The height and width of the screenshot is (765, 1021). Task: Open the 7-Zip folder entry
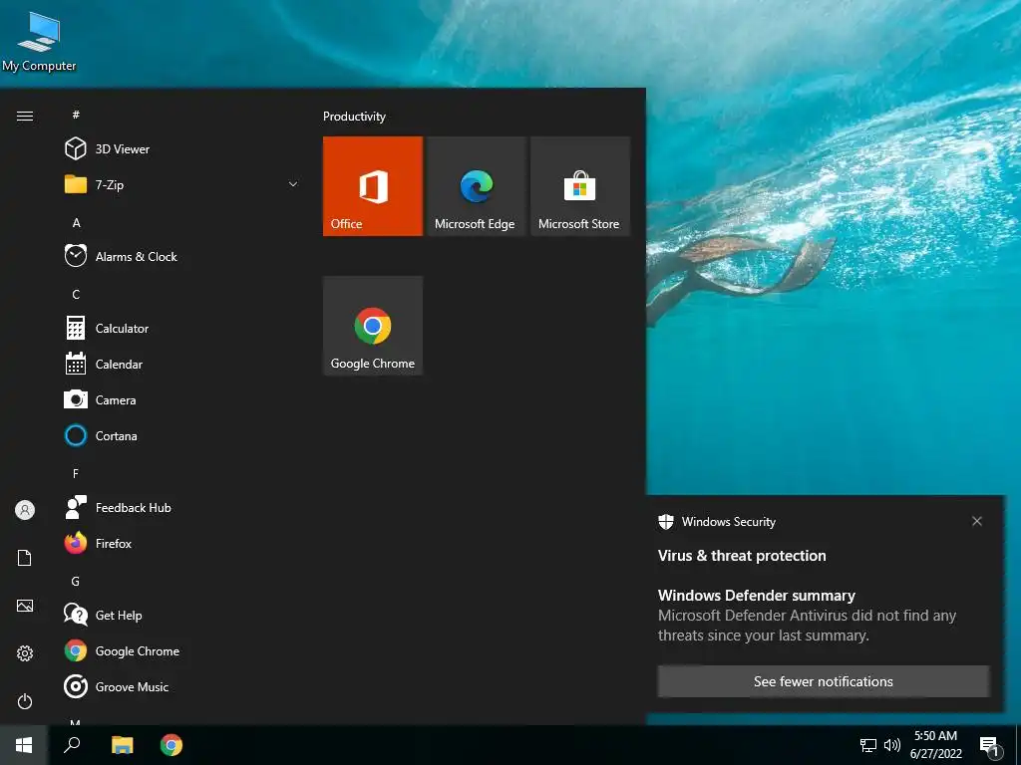coord(182,184)
